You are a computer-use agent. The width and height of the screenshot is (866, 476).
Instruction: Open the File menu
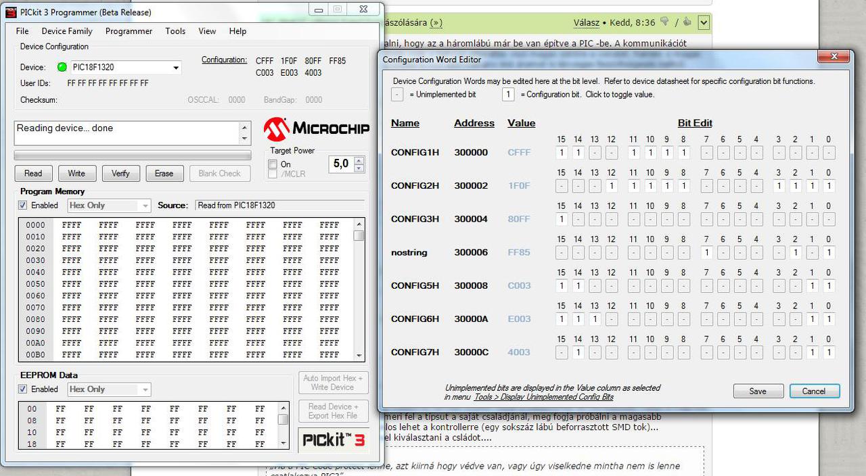click(x=22, y=31)
